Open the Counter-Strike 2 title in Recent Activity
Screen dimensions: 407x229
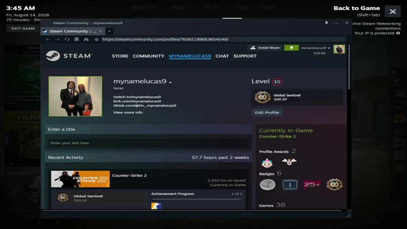tap(129, 175)
